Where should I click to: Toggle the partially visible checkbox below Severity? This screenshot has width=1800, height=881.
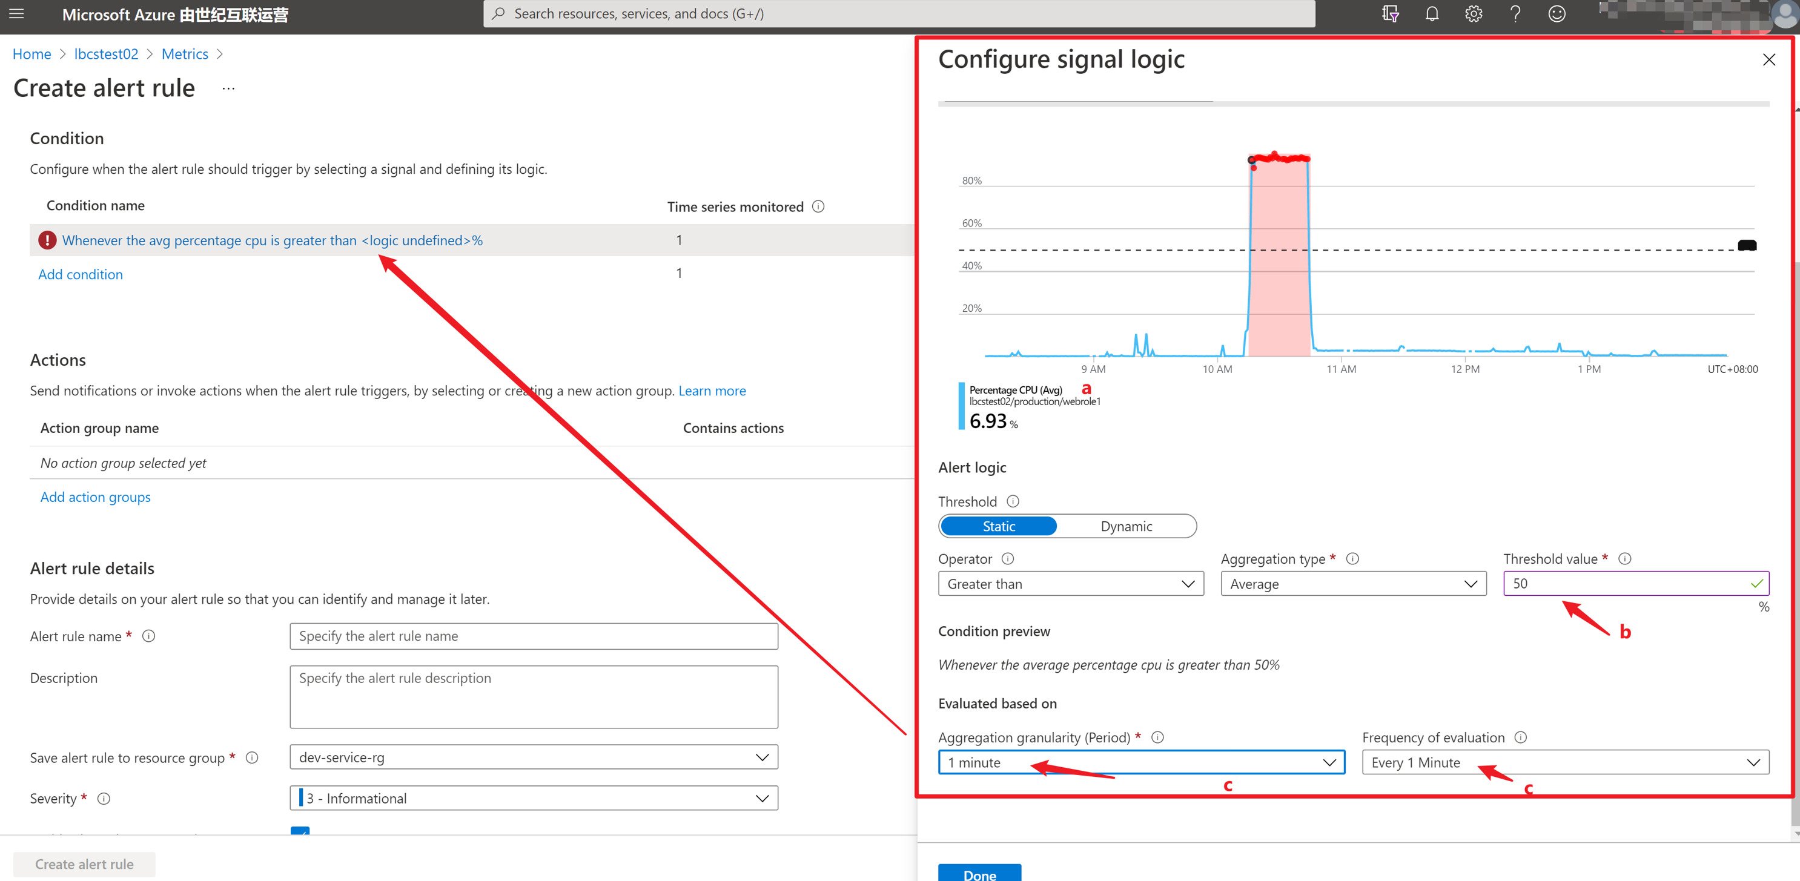300,831
